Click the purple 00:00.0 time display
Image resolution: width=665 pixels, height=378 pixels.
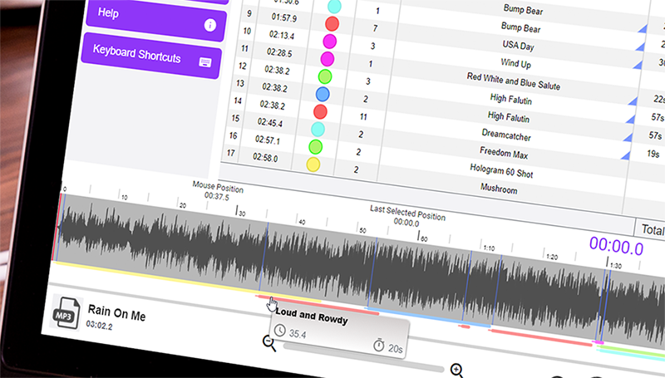[617, 247]
